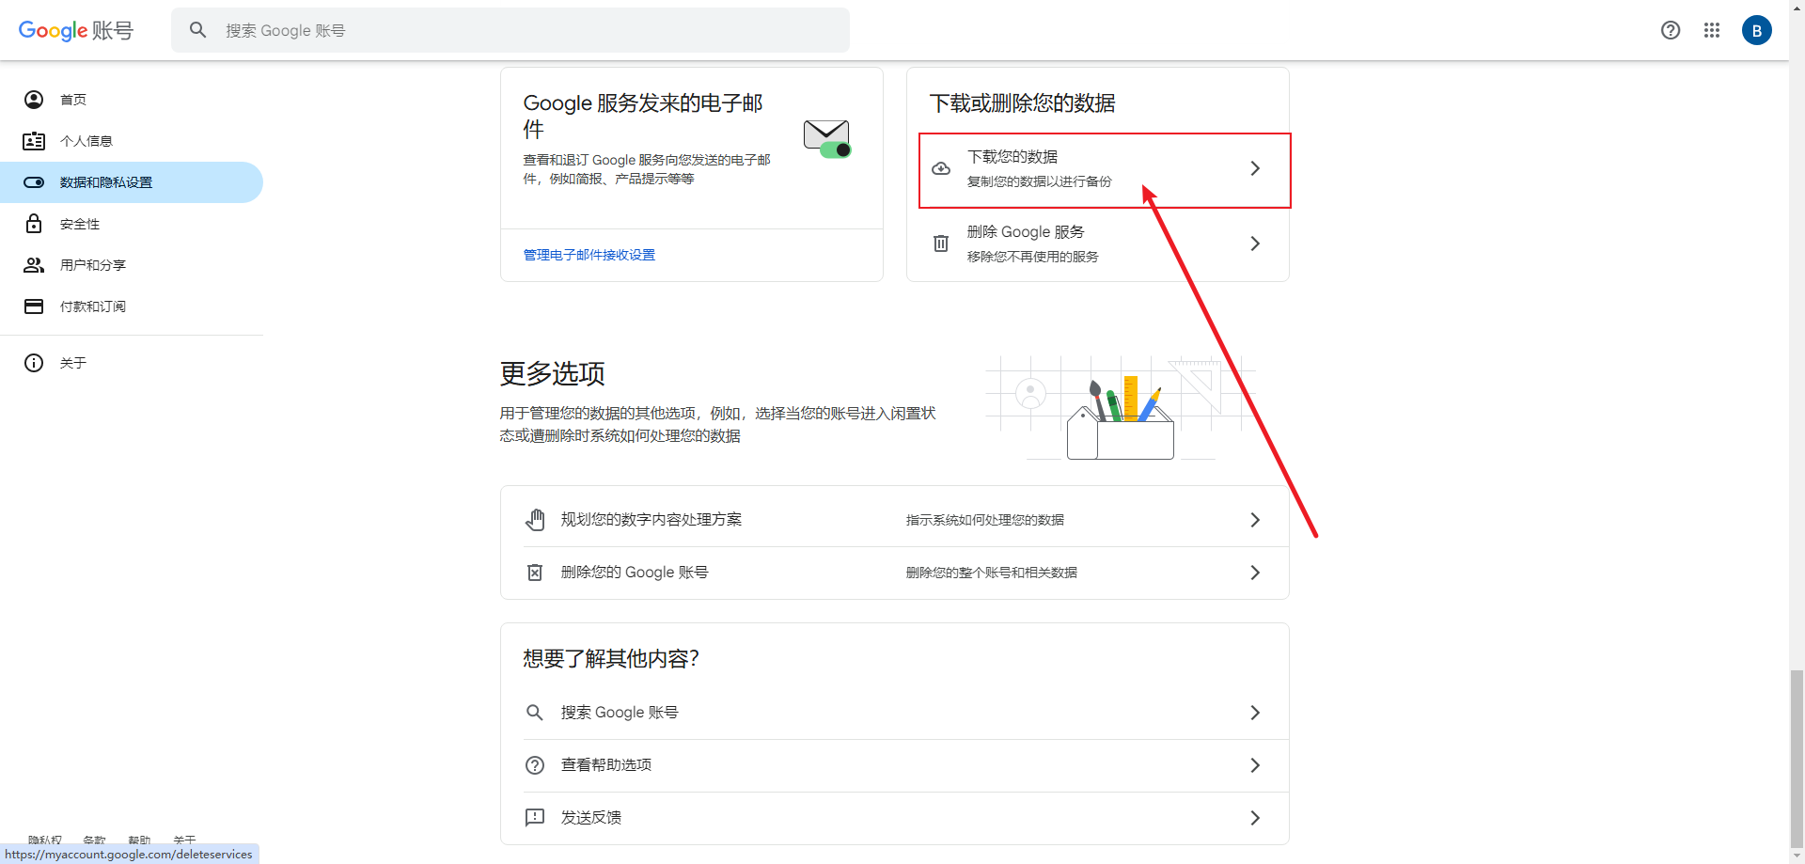Open 帮助 footer link

[x=139, y=840]
